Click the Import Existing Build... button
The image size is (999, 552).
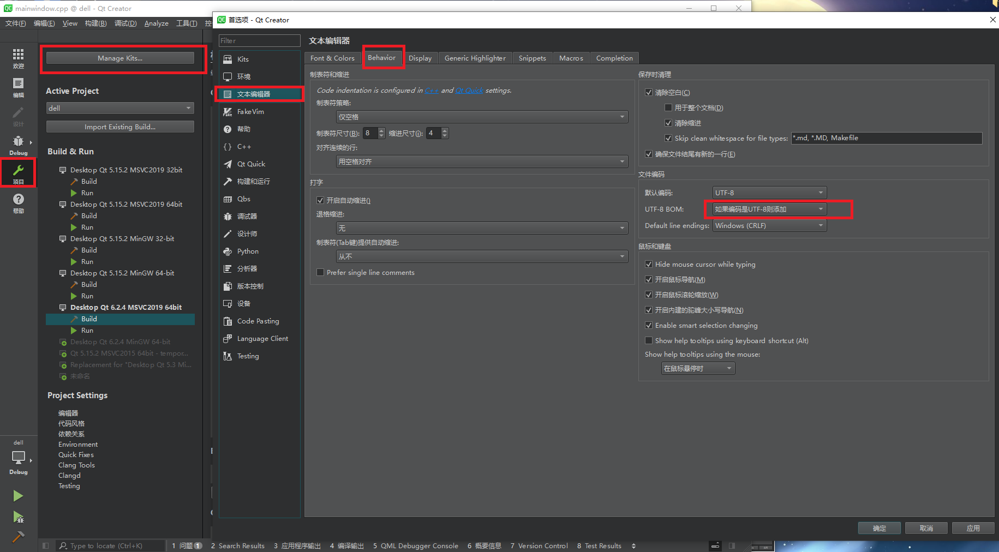(120, 127)
